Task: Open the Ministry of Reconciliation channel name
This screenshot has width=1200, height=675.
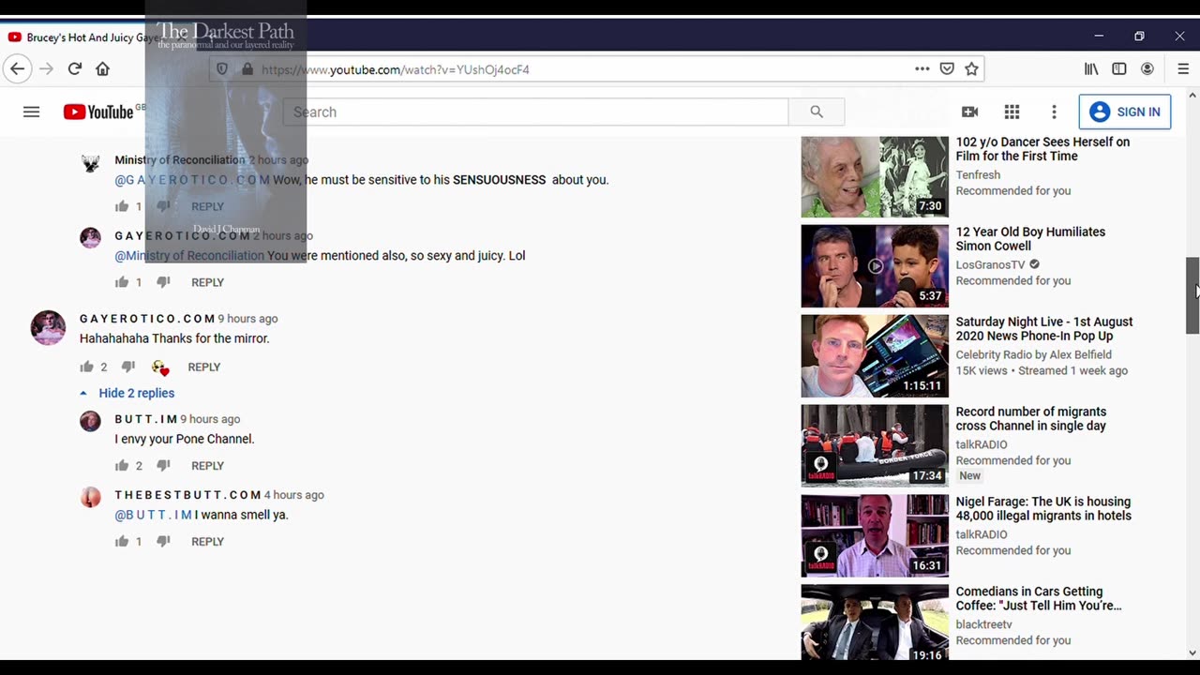Action: click(180, 160)
